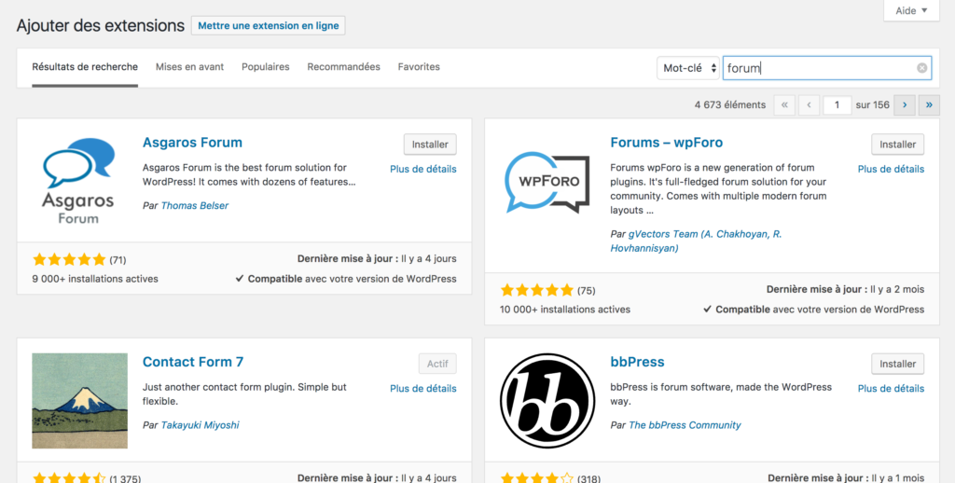
Task: Install the bbPress plugin
Action: coord(898,364)
